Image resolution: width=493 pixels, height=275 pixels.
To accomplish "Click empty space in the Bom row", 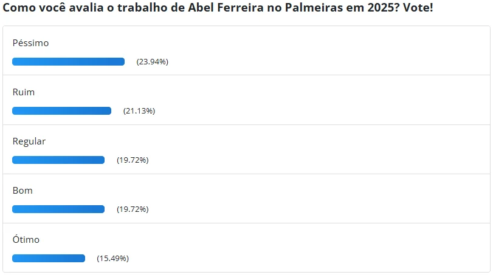I will [334, 199].
